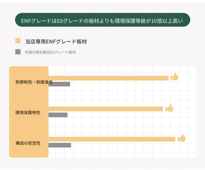Click the 環境保護特性 category label

[x=28, y=113]
